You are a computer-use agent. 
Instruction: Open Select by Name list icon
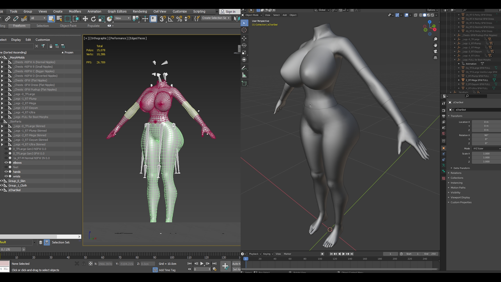pyautogui.click(x=59, y=19)
